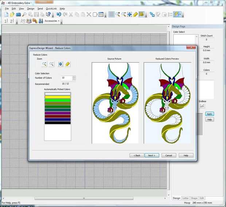Click the Number of Colors input field
The width and height of the screenshot is (226, 207).
pyautogui.click(x=67, y=78)
